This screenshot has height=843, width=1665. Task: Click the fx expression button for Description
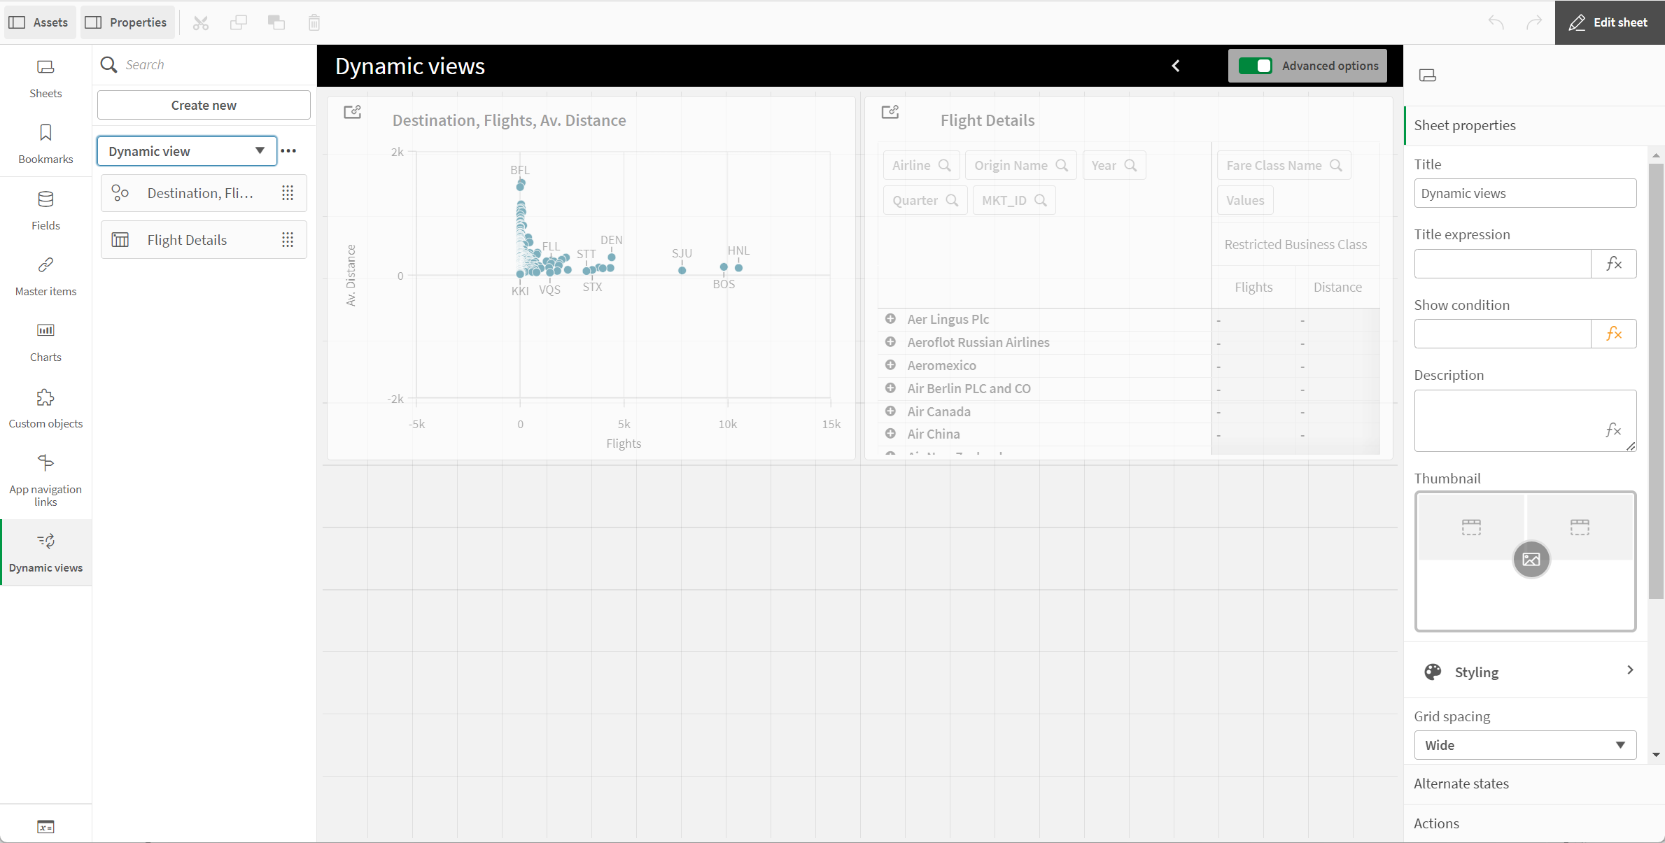(1613, 430)
